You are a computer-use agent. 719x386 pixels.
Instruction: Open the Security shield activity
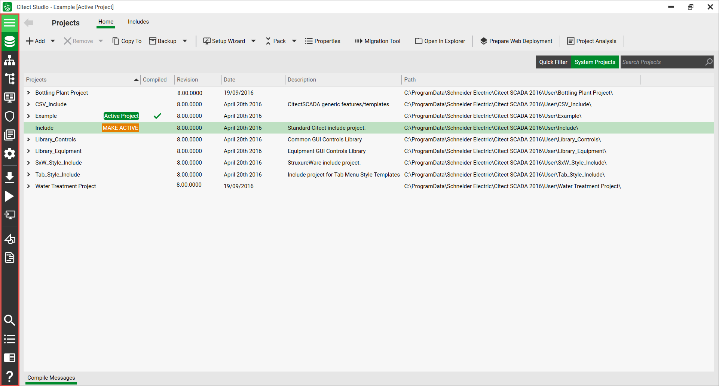click(10, 116)
